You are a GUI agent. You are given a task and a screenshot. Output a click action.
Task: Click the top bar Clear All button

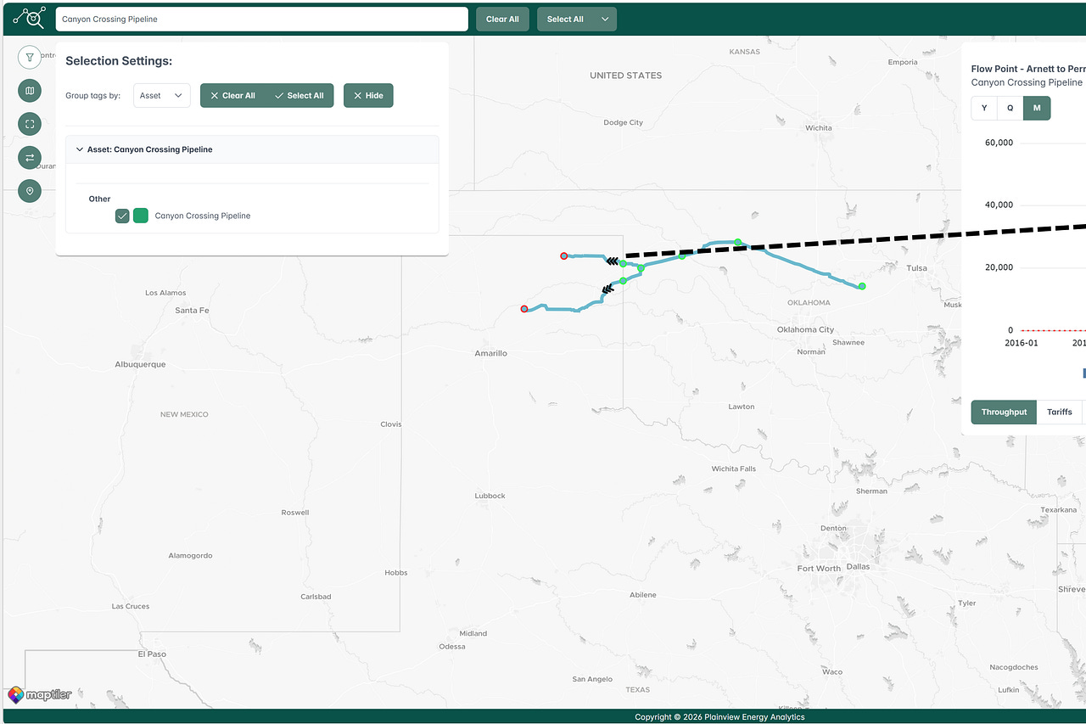point(502,20)
